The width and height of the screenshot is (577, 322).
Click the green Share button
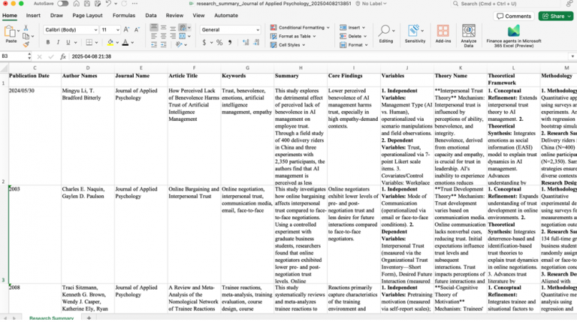click(554, 16)
